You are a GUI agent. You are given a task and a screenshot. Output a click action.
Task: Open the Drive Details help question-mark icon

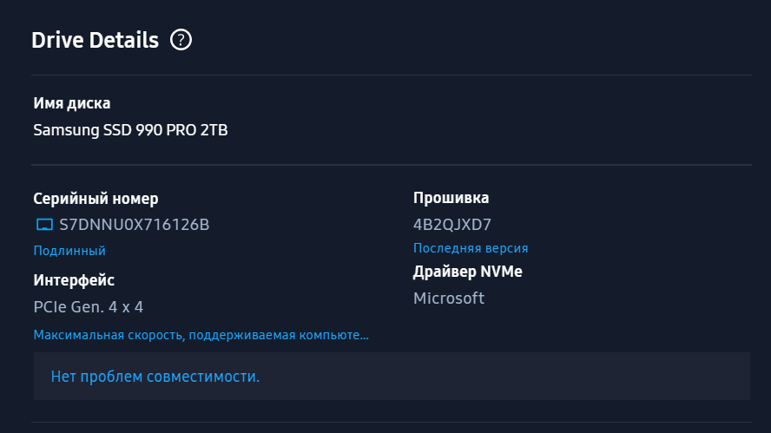(x=181, y=40)
